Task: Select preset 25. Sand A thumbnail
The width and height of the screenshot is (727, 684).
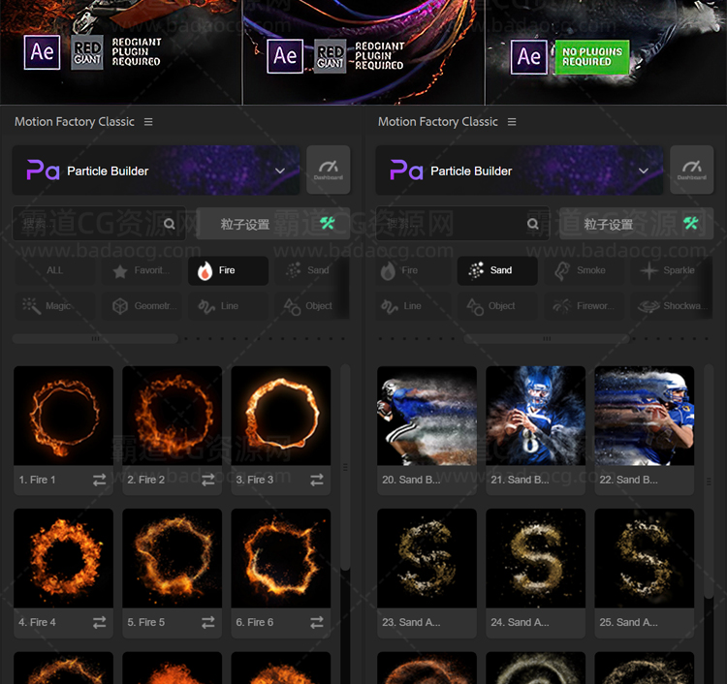Action: coord(645,558)
